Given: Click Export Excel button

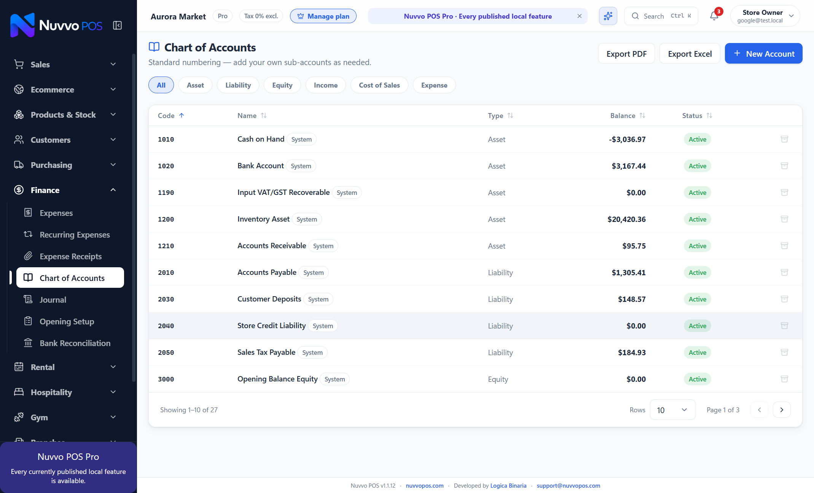Looking at the screenshot, I should coord(690,53).
